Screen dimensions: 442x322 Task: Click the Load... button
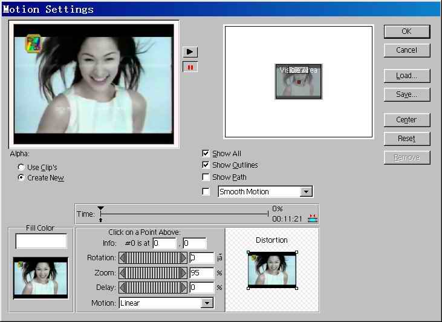click(x=406, y=76)
